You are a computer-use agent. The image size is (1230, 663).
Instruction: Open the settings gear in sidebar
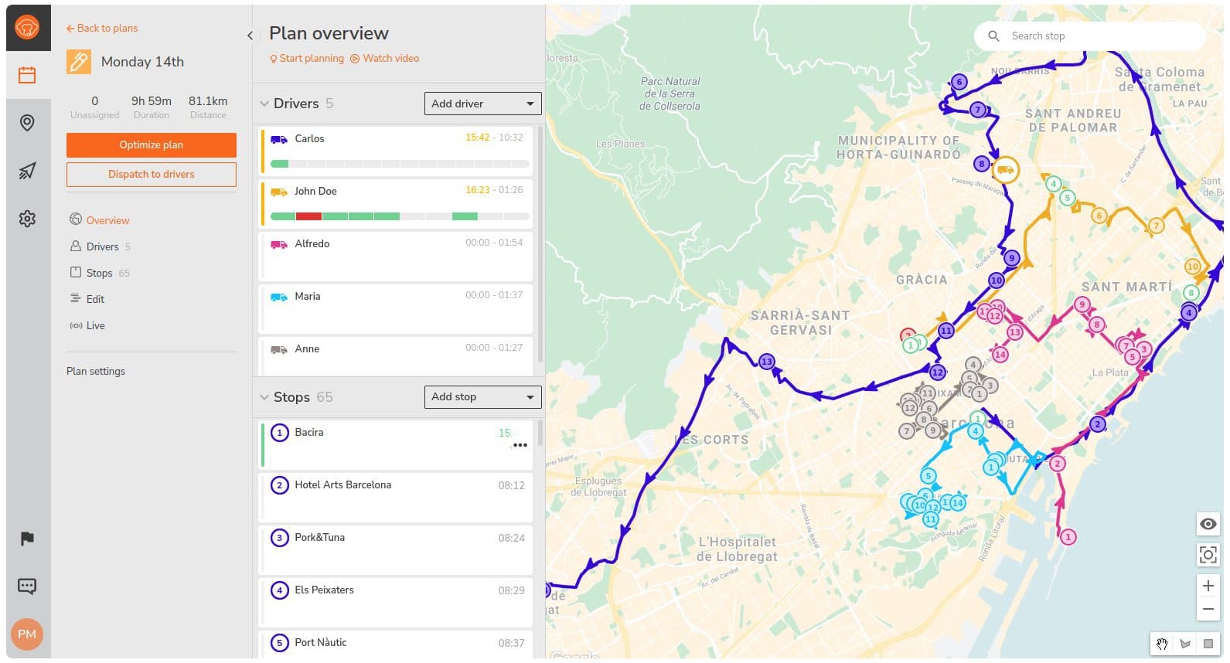[27, 219]
